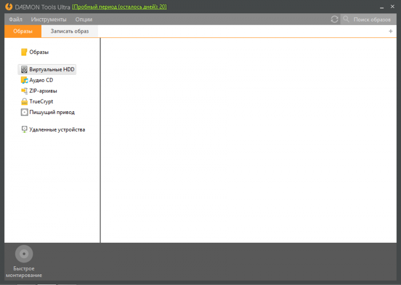Screen dimensions: 401x285
Task: Open the trial period remaining days link
Action: [x=119, y=7]
